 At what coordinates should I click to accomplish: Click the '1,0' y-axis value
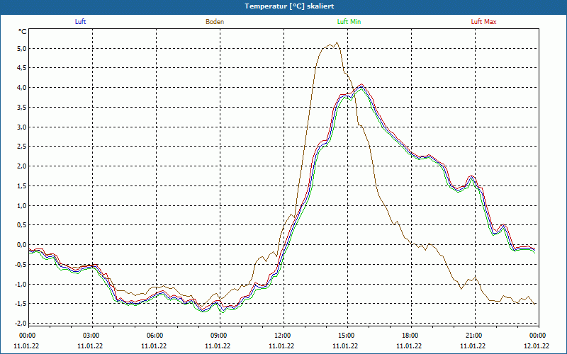[x=22, y=205]
